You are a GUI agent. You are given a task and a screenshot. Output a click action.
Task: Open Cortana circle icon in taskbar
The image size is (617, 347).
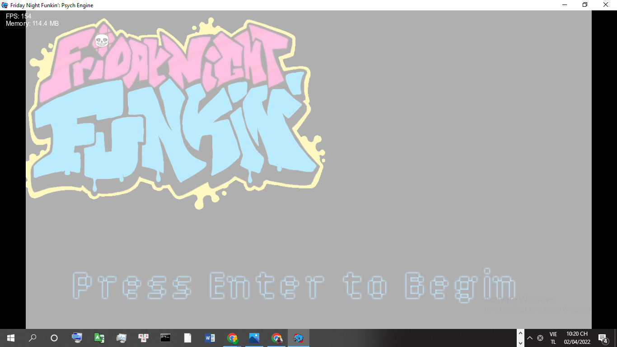click(54, 338)
